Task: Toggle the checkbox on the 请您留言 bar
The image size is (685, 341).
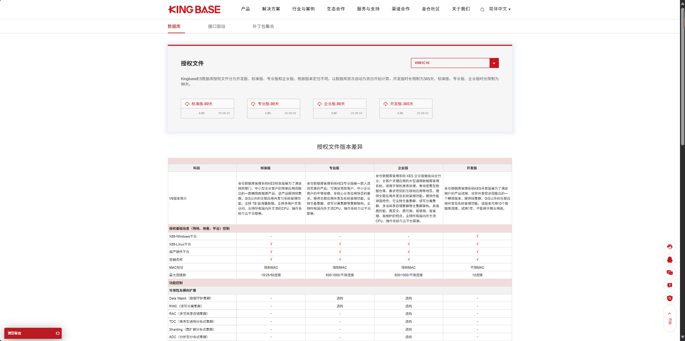Action: click(57, 333)
